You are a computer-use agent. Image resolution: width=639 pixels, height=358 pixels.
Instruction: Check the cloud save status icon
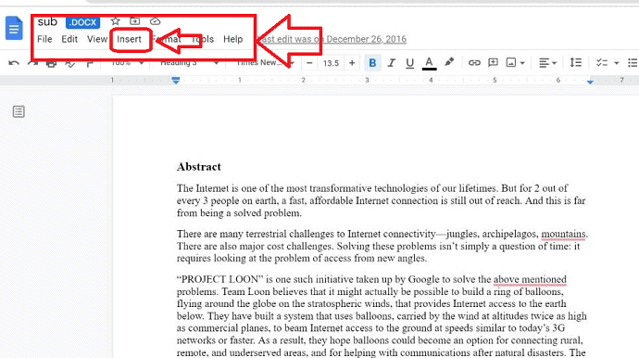155,21
